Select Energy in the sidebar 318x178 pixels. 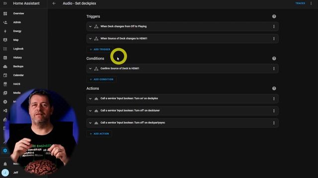(17, 31)
